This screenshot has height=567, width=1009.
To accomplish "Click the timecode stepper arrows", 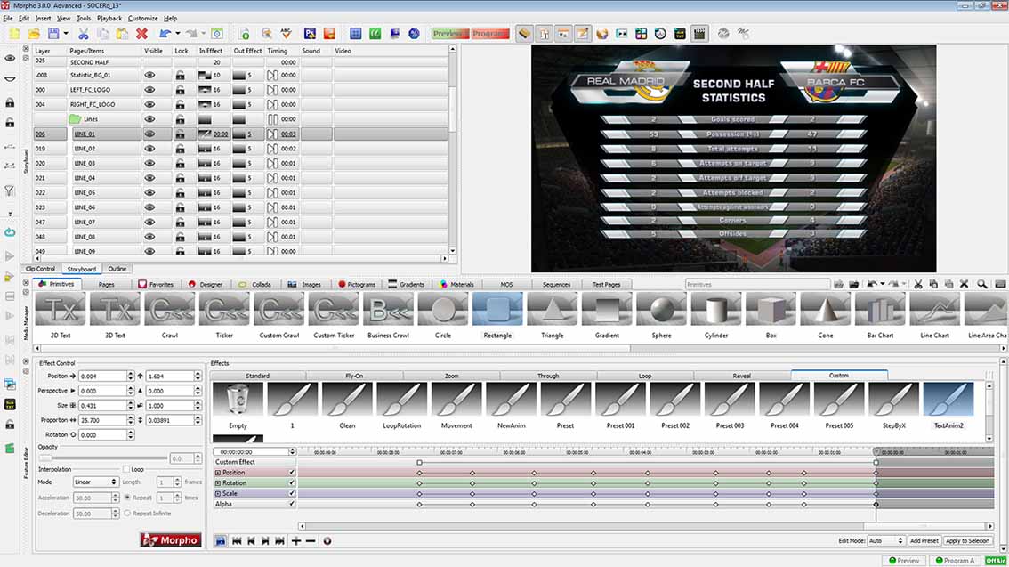I will click(x=292, y=452).
